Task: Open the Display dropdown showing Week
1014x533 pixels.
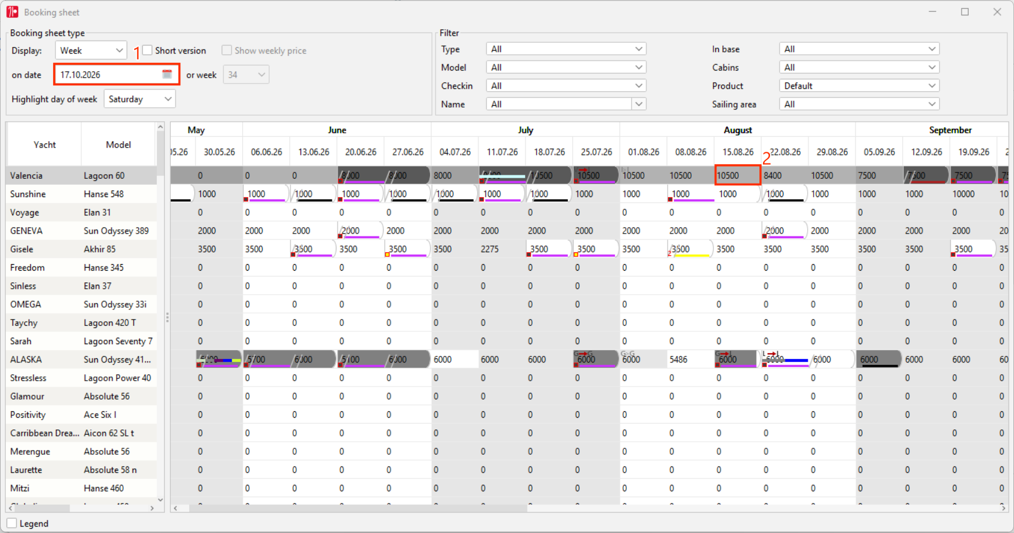Action: (91, 51)
